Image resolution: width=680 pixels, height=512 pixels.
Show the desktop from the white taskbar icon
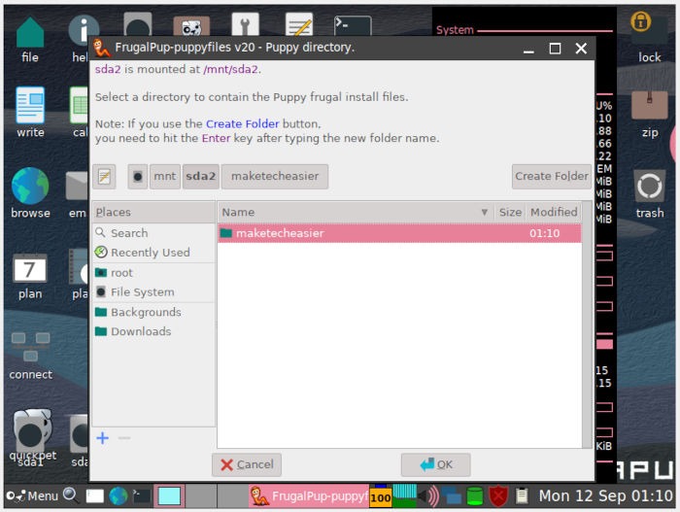(95, 495)
